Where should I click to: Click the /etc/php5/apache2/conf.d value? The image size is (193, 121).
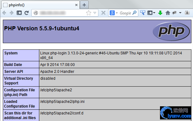[x=62, y=113]
